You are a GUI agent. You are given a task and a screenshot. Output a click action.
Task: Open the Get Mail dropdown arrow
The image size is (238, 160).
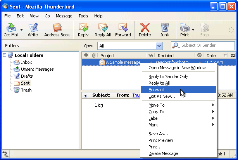[21, 29]
